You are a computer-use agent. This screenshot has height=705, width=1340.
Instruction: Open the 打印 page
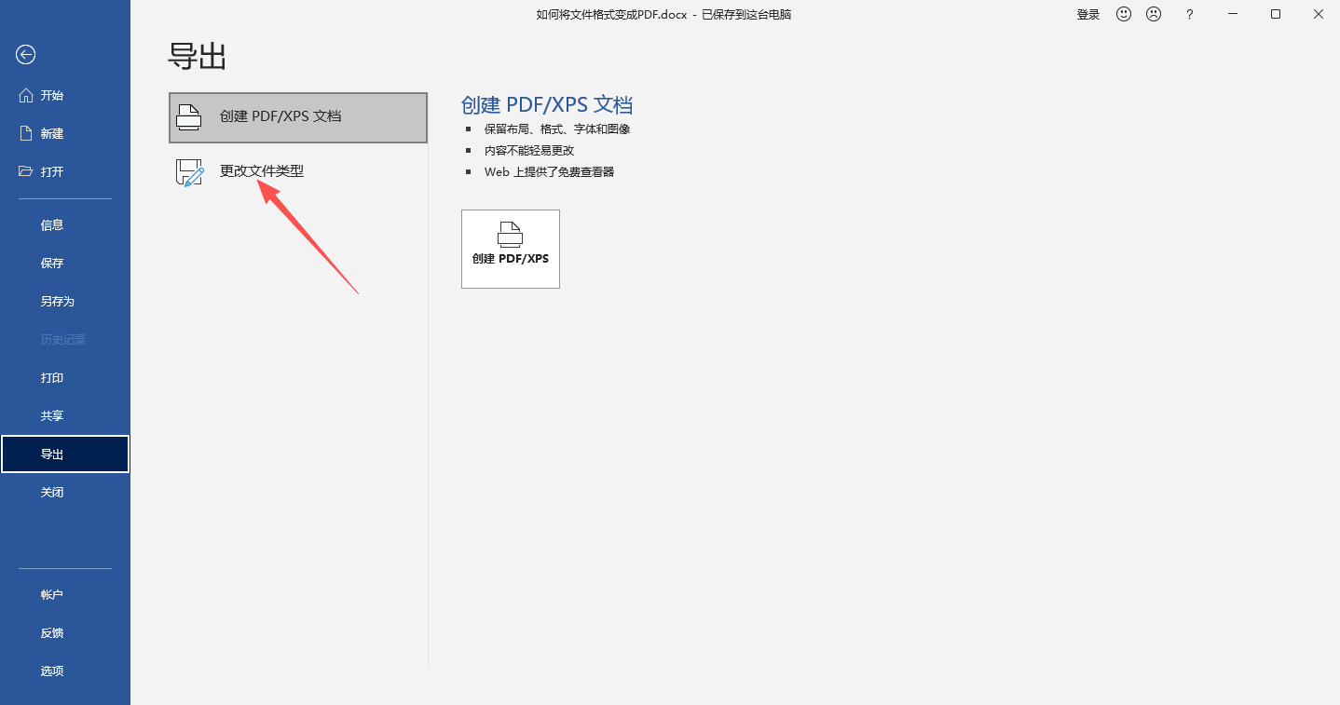pos(65,377)
